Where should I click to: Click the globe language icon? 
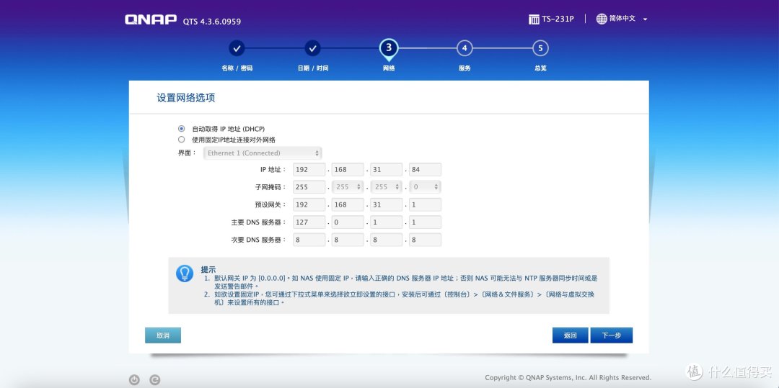(x=602, y=19)
